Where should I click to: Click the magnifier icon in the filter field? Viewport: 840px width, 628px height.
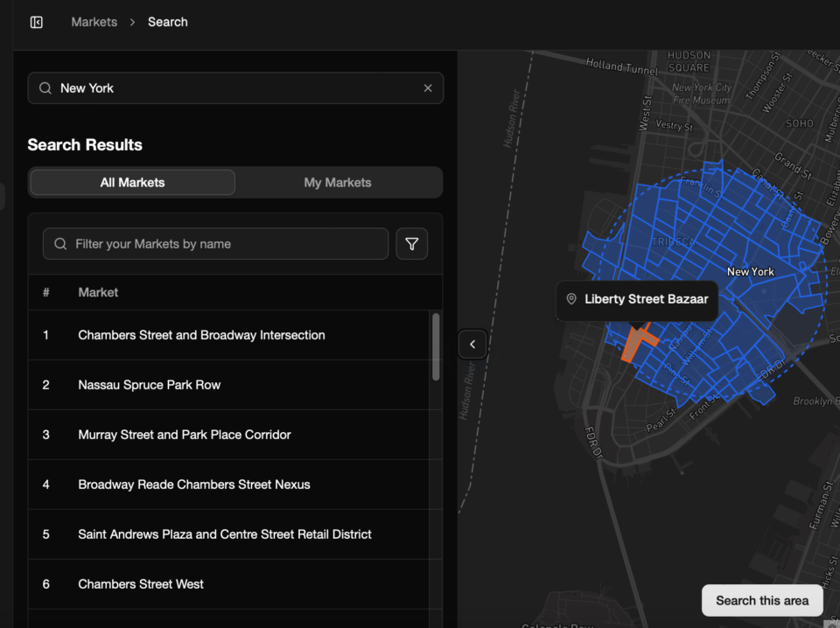click(x=60, y=244)
